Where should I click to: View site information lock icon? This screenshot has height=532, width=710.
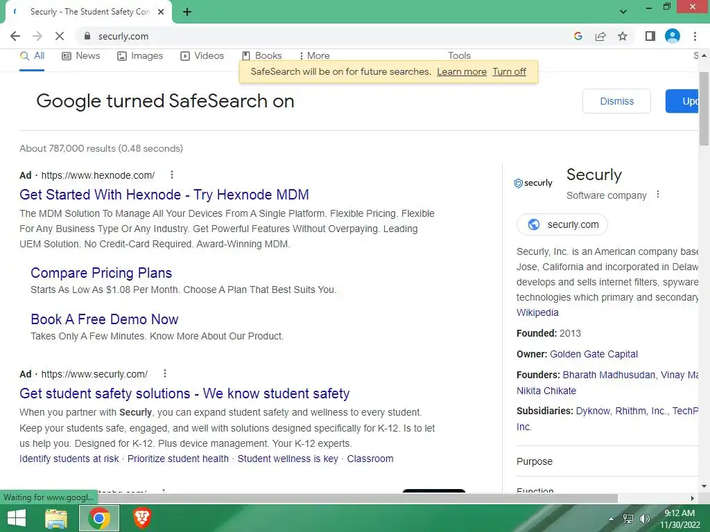click(x=87, y=36)
